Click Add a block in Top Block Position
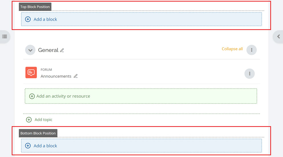 tap(142, 19)
